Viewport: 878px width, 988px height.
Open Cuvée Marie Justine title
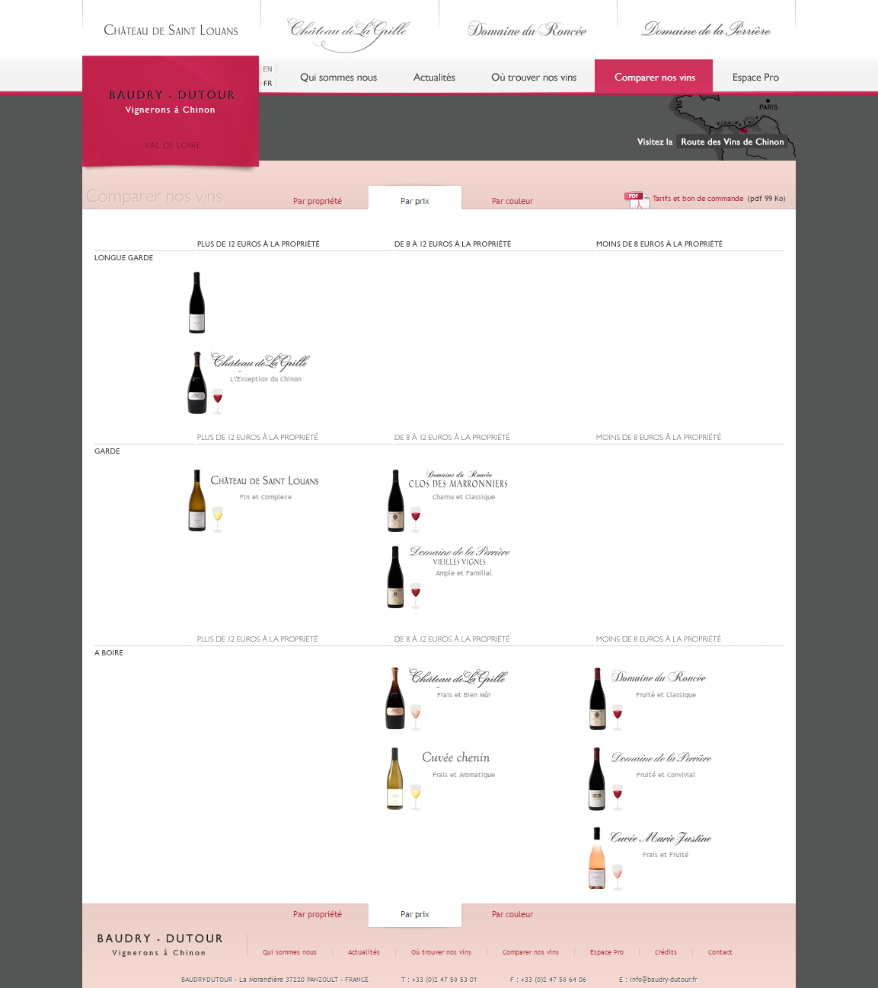660,837
